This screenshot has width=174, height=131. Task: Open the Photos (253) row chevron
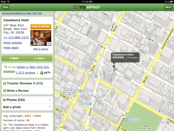[50, 100]
